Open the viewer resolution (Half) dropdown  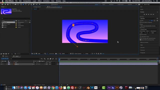click(65, 53)
